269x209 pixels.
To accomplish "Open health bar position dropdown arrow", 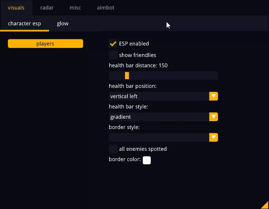I will click(214, 96).
